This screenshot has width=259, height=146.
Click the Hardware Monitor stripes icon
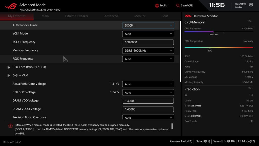pyautogui.click(x=188, y=16)
